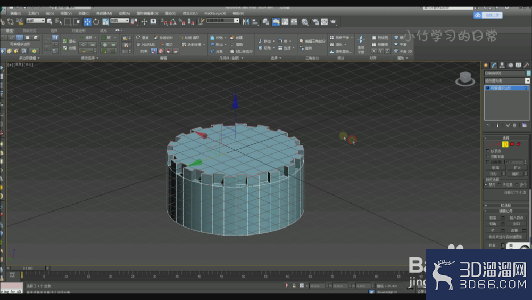Click frame 50 on the timeline
Screen dimensions: 532x300
(244, 275)
